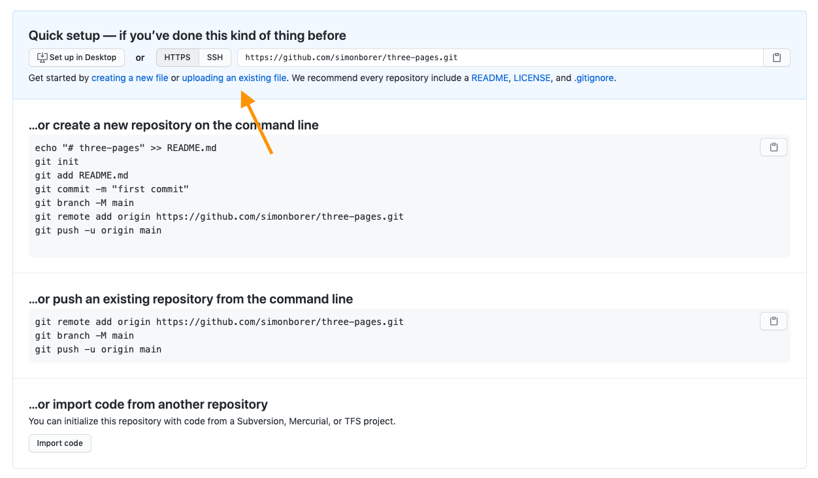Open the .gitignore link

click(x=594, y=78)
